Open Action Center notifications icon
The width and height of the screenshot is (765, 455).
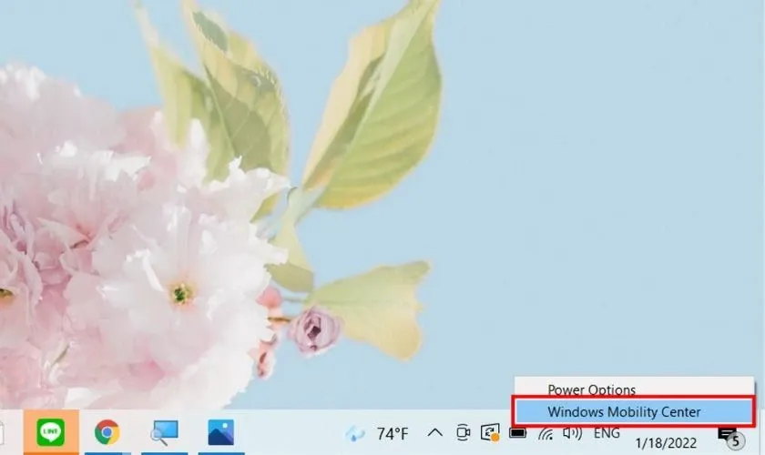[731, 437]
